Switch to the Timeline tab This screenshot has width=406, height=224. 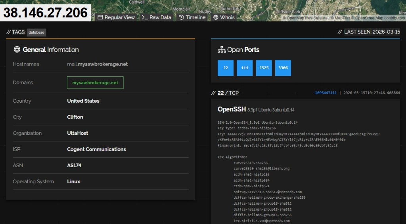(x=192, y=17)
